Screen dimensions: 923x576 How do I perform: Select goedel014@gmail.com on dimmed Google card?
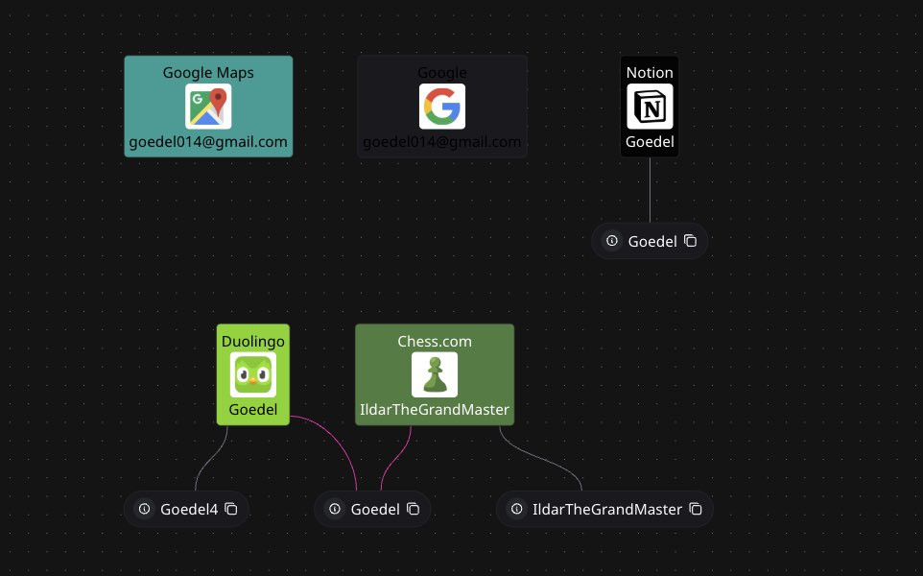[442, 142]
